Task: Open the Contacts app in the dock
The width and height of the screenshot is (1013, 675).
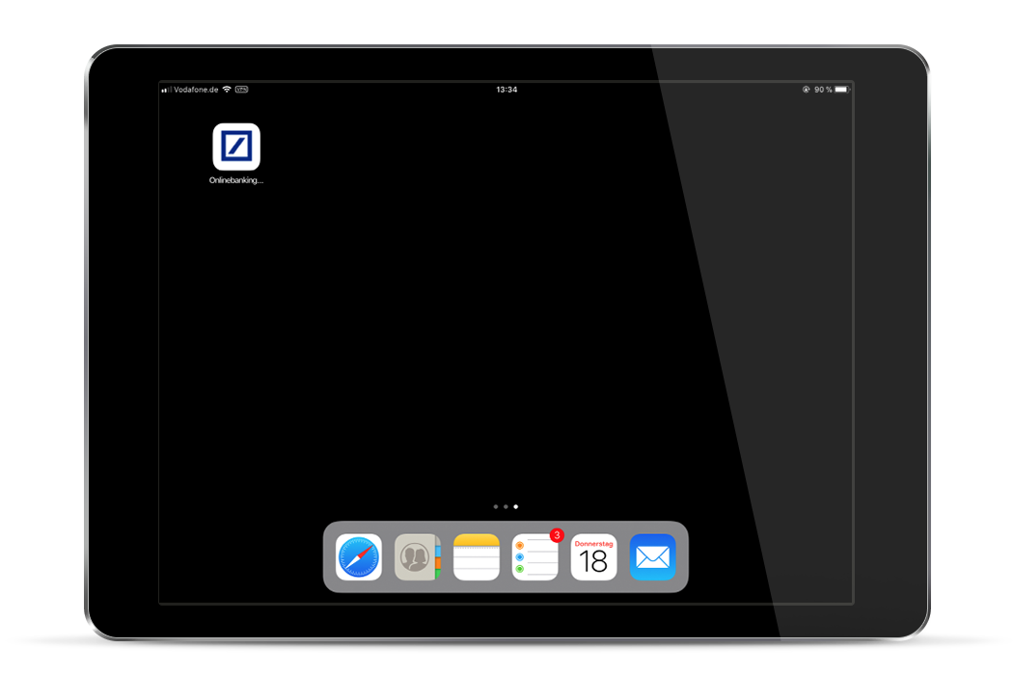Action: click(x=418, y=556)
